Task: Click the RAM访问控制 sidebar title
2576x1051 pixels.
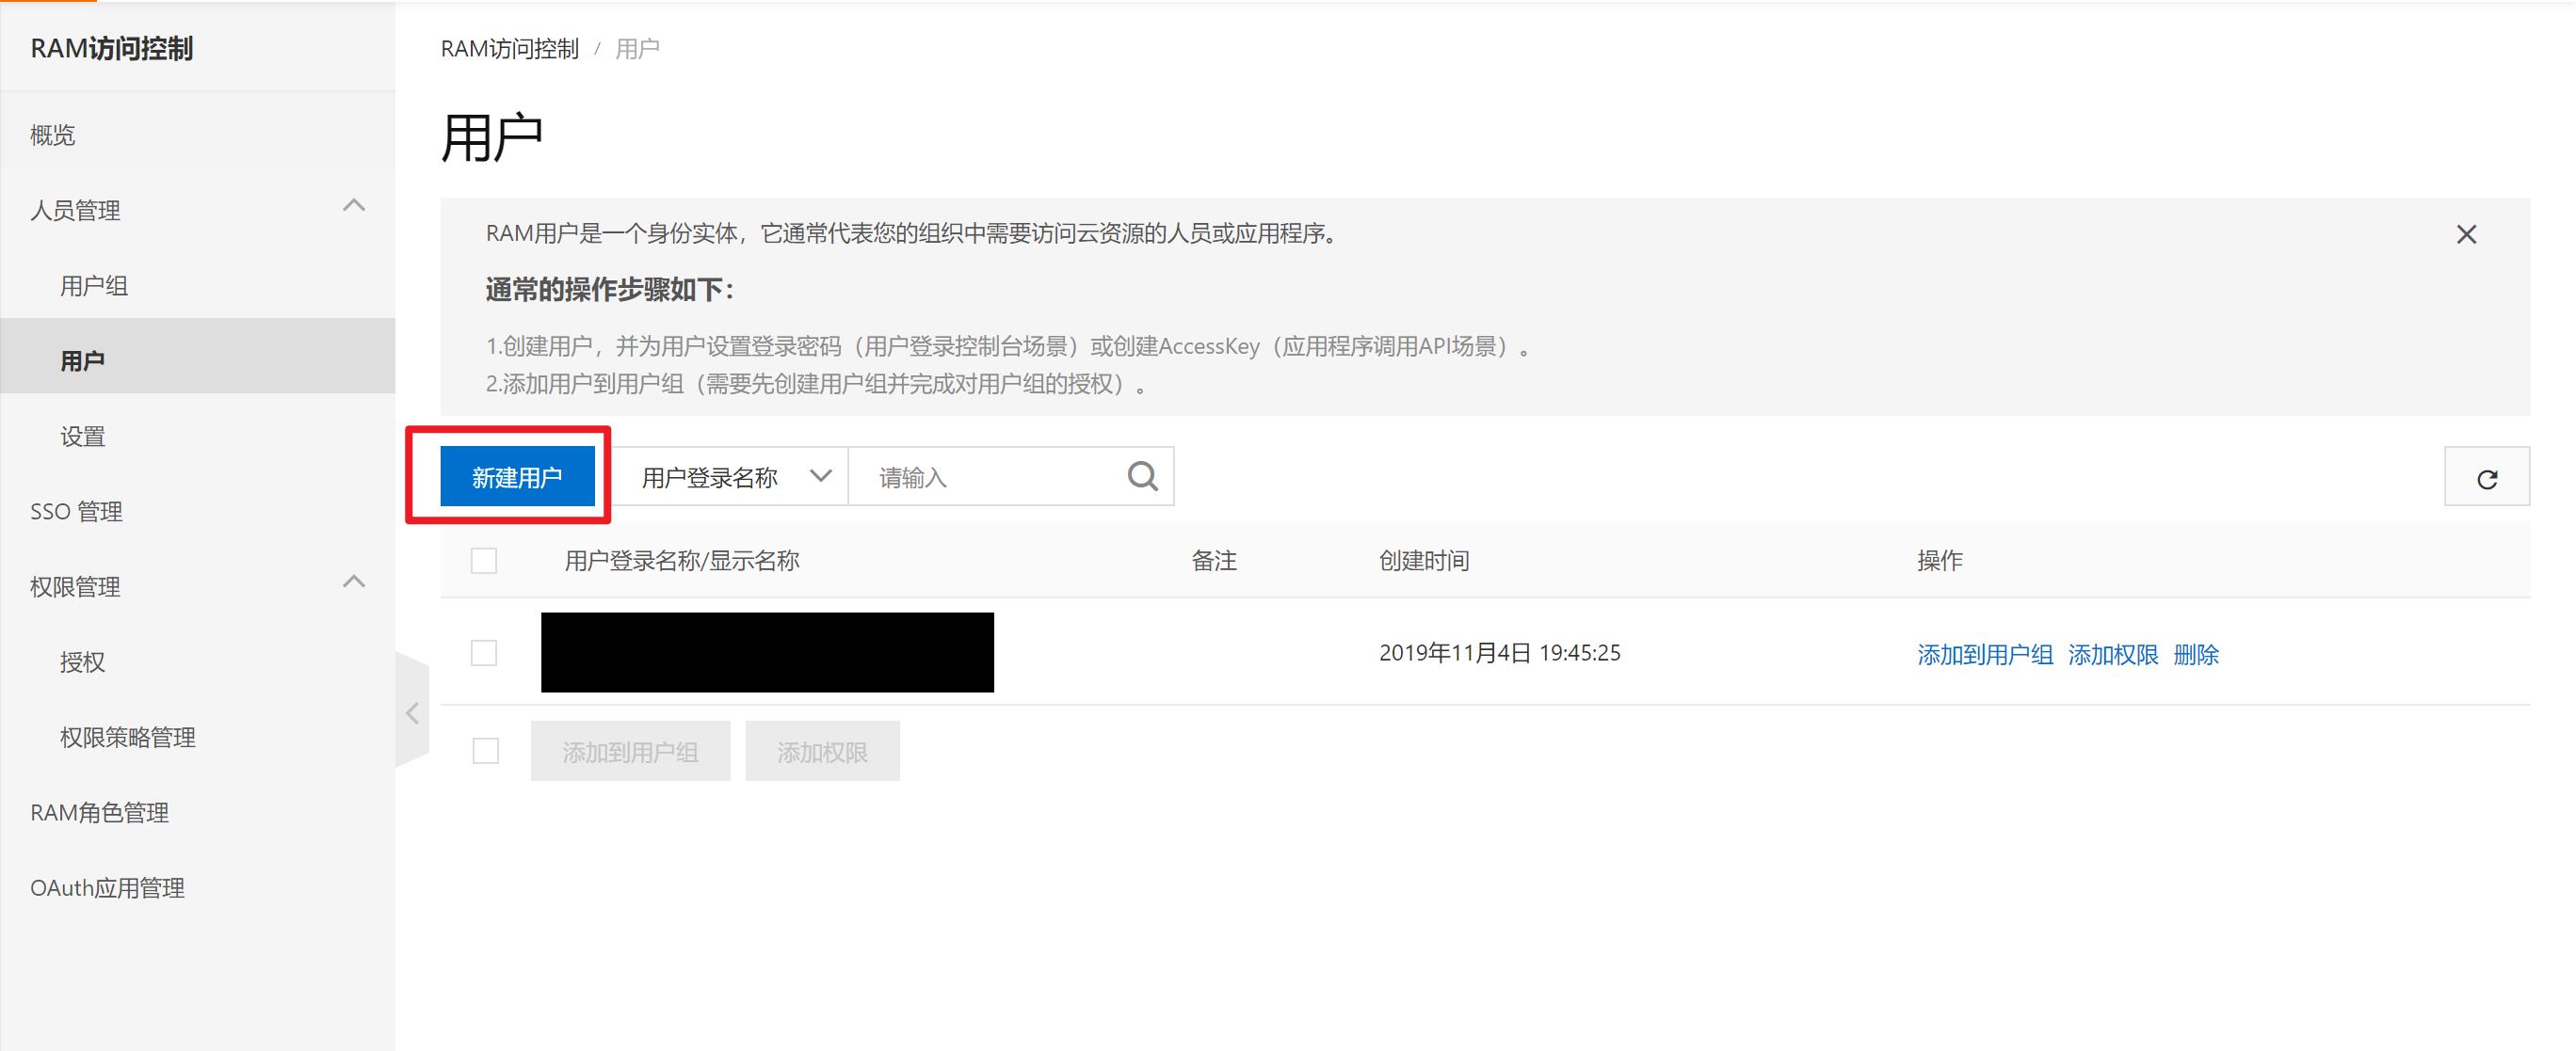Action: (111, 48)
